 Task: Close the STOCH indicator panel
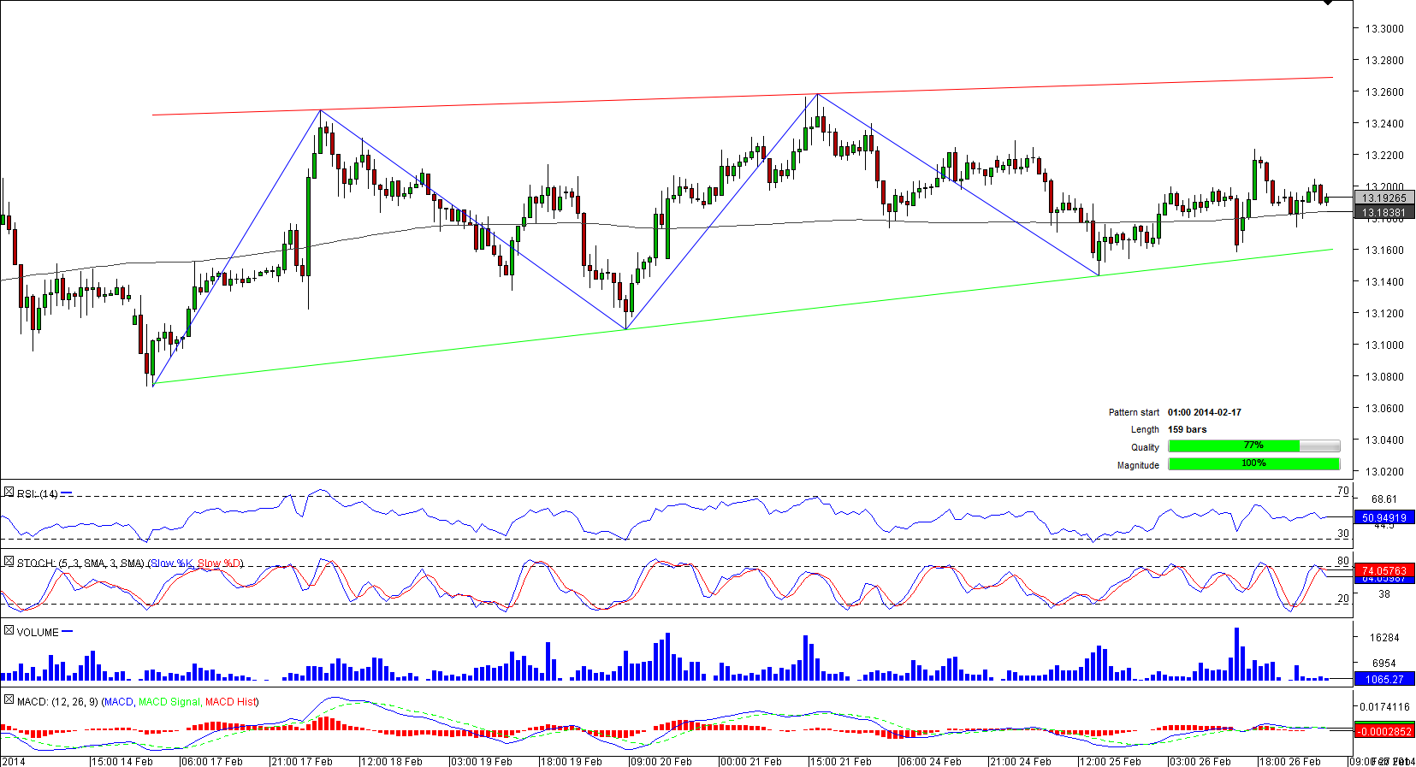coord(9,562)
